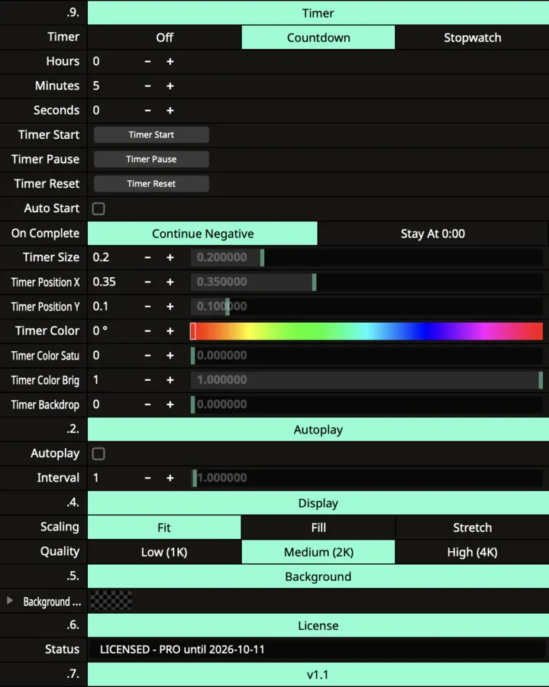Decrease Timer Size using minus icon

tap(147, 257)
